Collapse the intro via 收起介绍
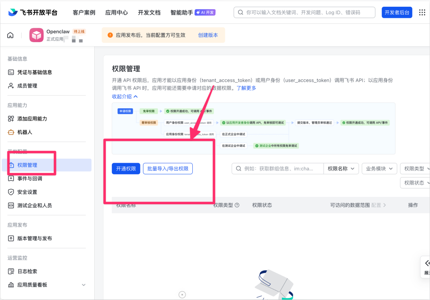The image size is (430, 300). click(125, 96)
